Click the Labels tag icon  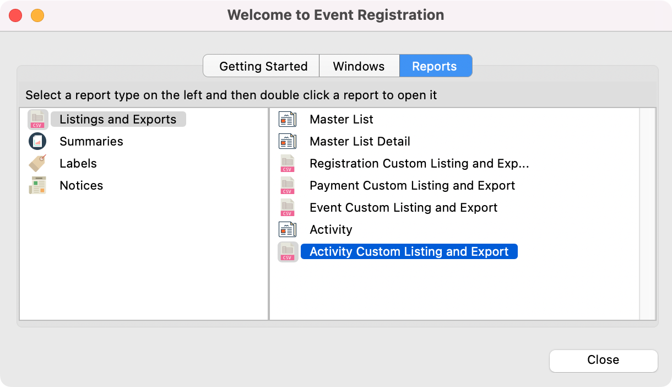[x=37, y=164]
